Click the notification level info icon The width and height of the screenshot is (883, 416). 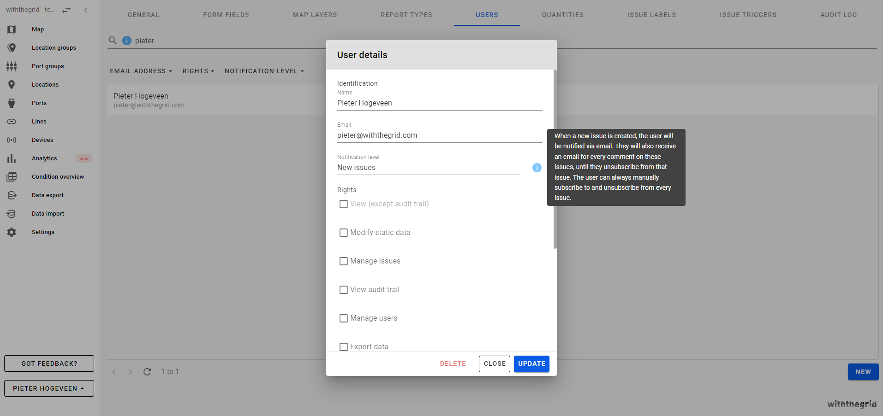pyautogui.click(x=537, y=168)
